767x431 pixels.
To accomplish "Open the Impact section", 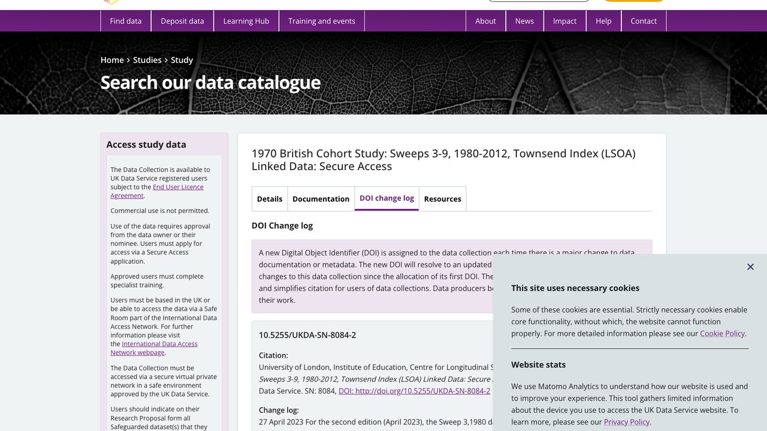I will (x=564, y=21).
